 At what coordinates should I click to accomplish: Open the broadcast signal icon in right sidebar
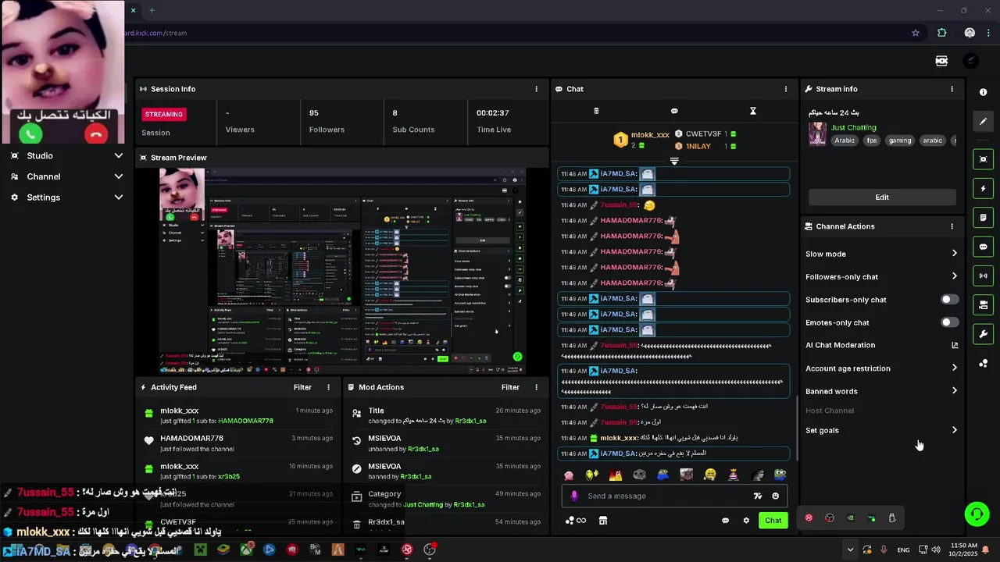point(983,276)
